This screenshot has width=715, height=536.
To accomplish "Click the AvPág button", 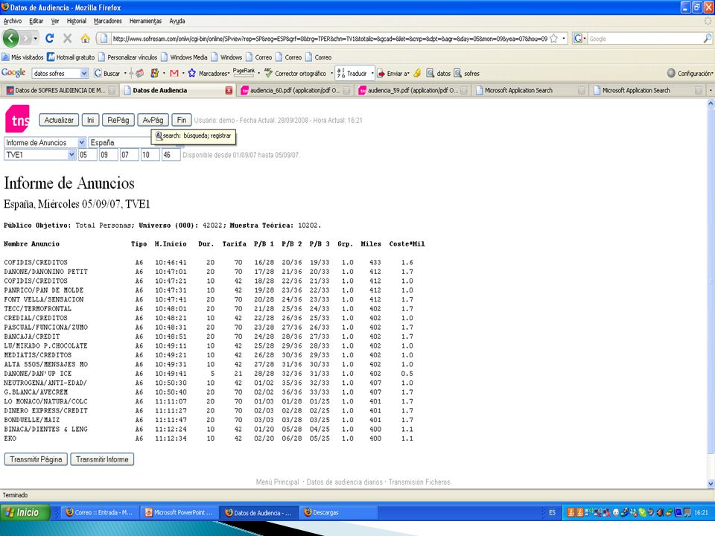I will 153,120.
